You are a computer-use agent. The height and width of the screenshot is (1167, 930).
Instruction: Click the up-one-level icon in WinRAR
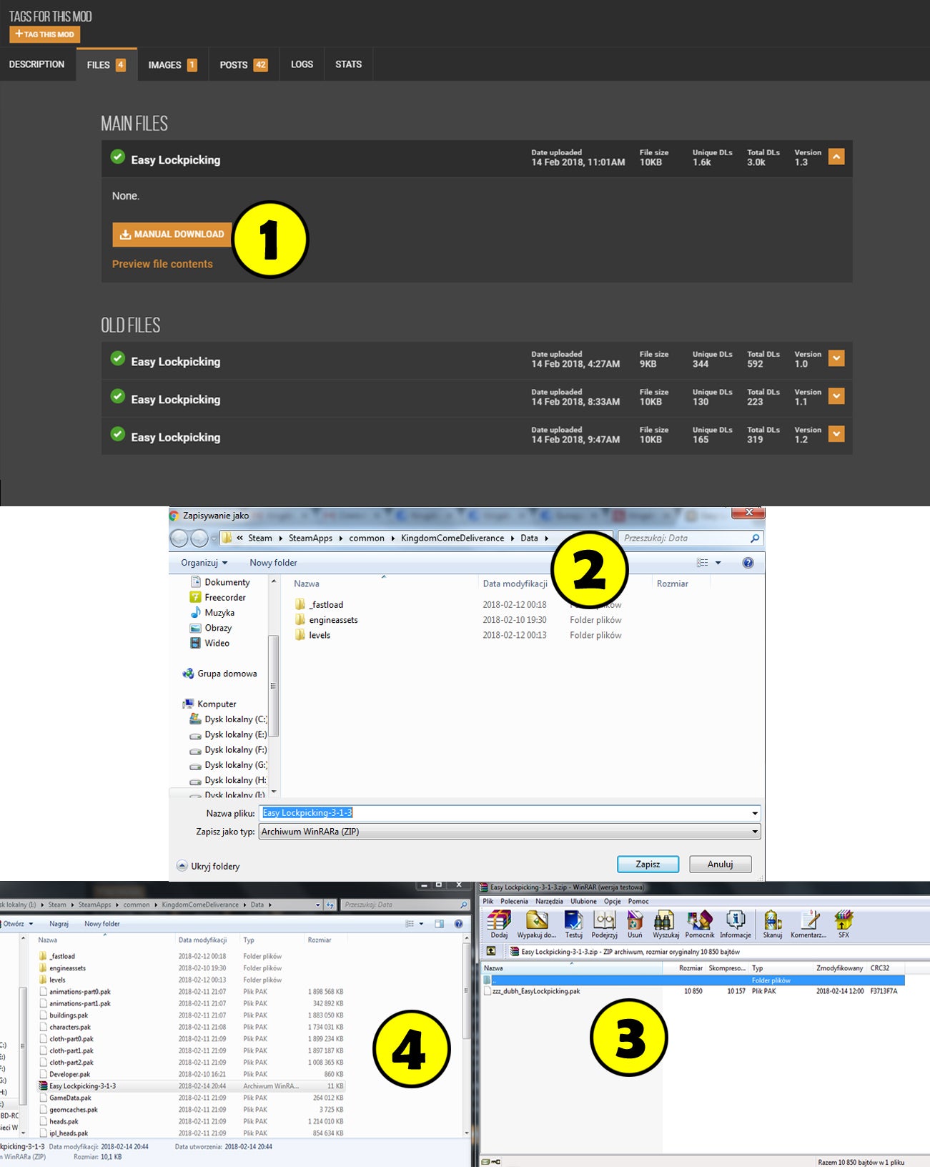(x=491, y=951)
